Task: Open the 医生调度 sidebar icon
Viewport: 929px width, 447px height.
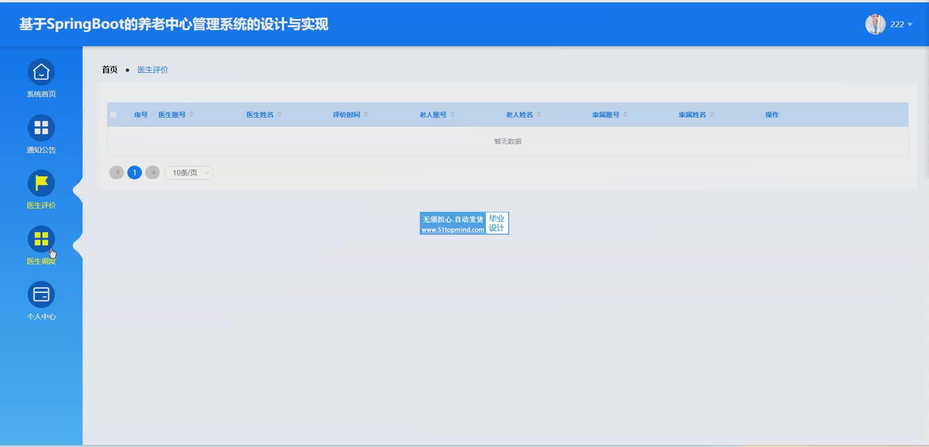Action: (41, 239)
